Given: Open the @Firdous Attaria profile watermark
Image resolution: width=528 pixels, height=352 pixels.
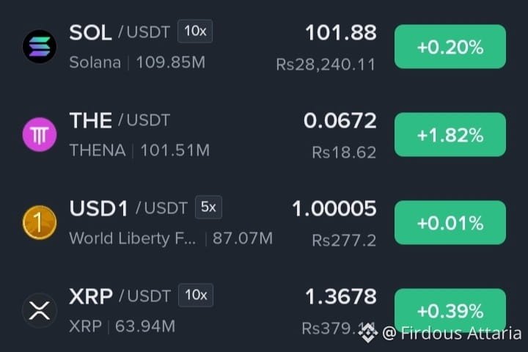Looking at the screenshot, I should (452, 333).
